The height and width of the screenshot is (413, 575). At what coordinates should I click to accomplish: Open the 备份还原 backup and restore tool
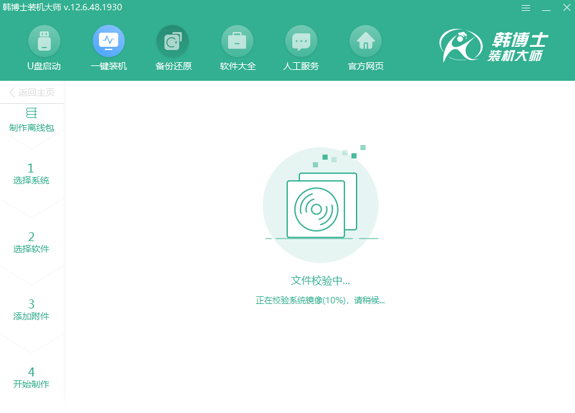click(172, 48)
